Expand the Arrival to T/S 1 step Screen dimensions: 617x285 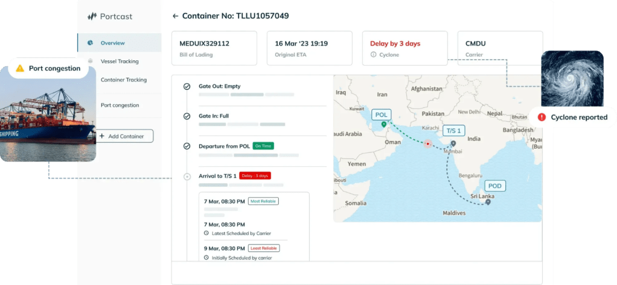[x=187, y=177]
